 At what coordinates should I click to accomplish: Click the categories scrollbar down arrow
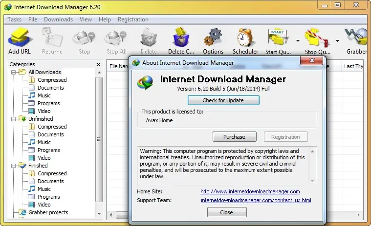[99, 213]
